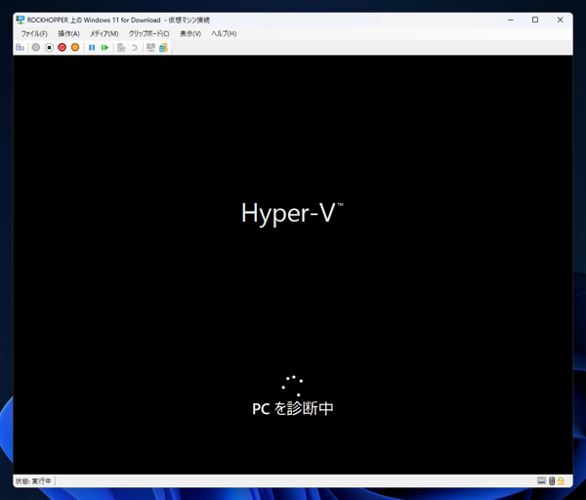
Task: Maximize the virtual machine connection window
Action: point(535,20)
